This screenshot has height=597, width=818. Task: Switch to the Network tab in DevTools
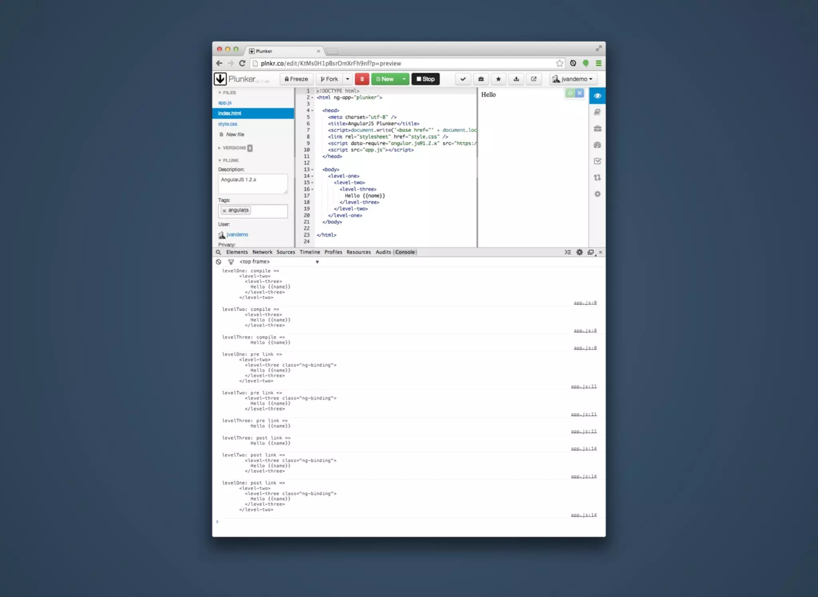(262, 252)
